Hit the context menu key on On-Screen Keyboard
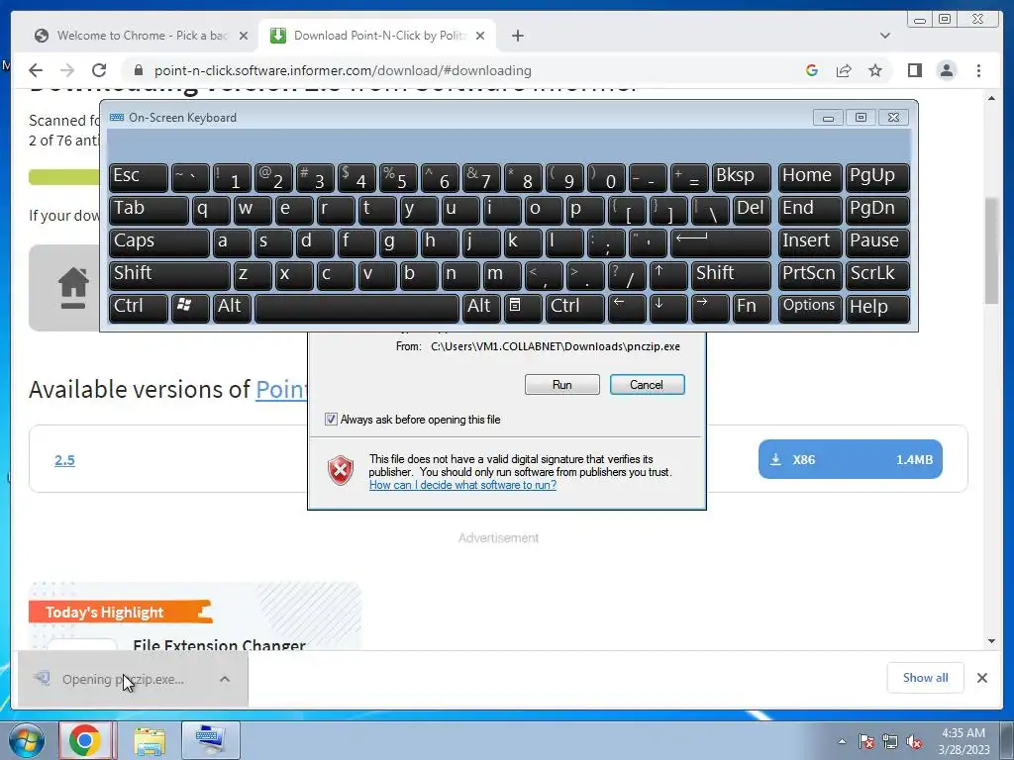Screen dimensions: 1014x760 [x=523, y=307]
